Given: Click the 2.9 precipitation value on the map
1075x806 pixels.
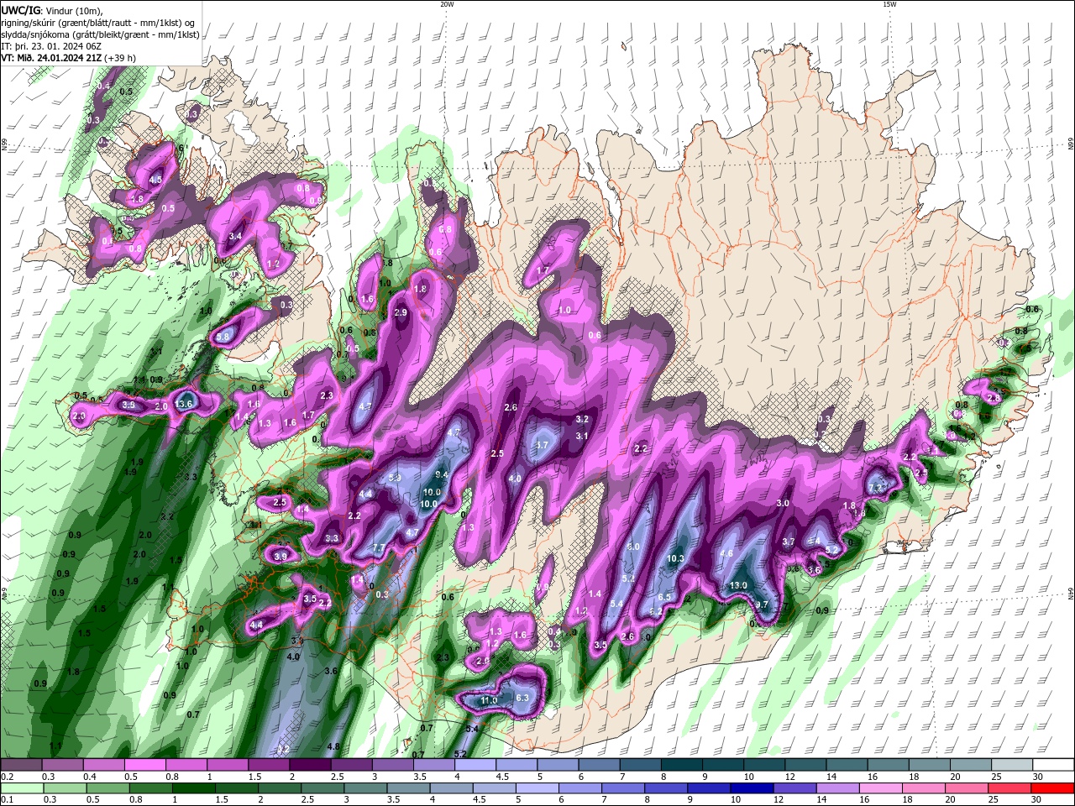Looking at the screenshot, I should click(401, 312).
